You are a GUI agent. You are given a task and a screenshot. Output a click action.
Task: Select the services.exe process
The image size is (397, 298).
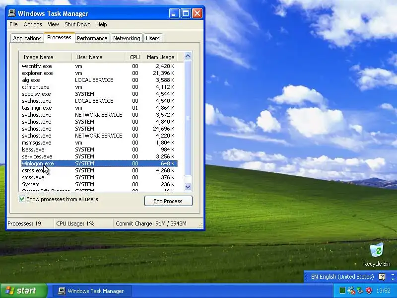pos(100,156)
